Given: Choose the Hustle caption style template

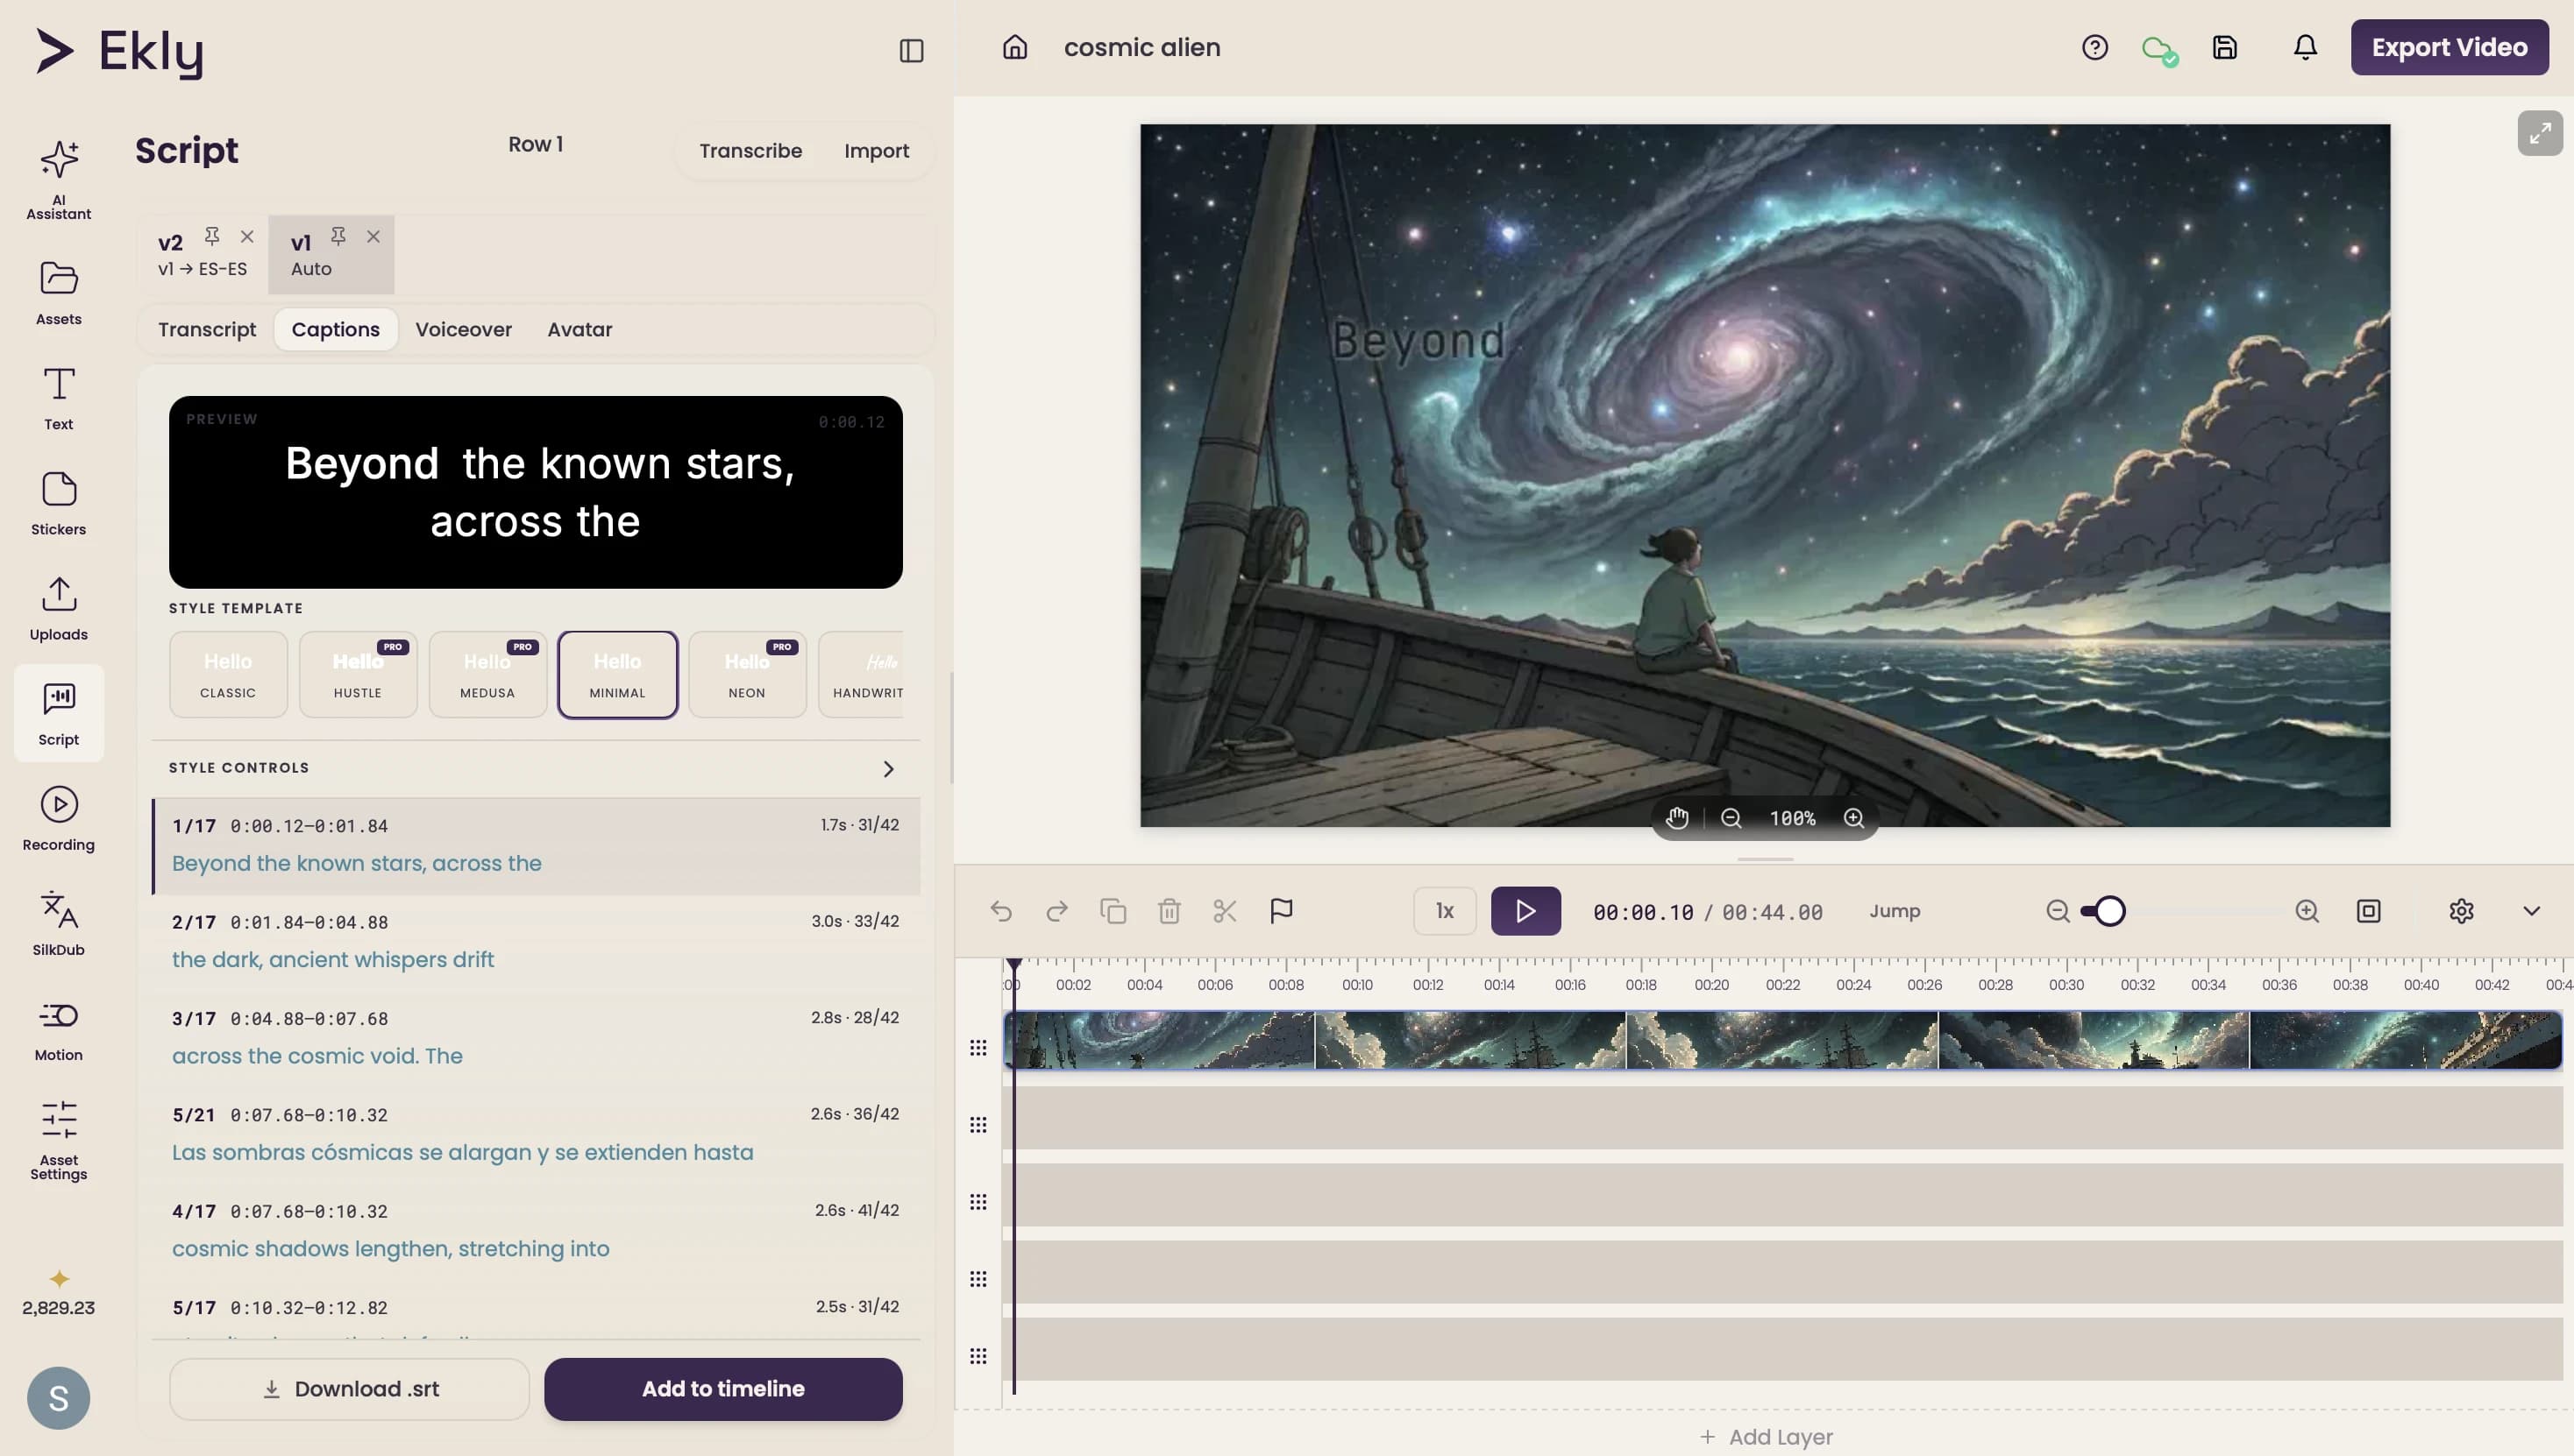Looking at the screenshot, I should [358, 674].
